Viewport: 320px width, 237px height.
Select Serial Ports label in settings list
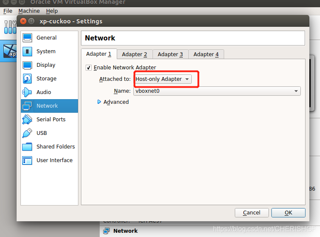click(x=51, y=120)
